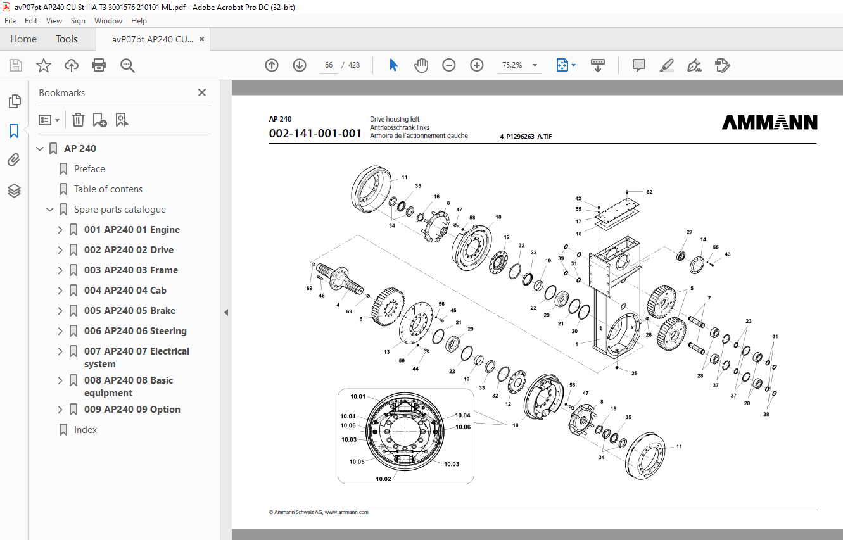Expand 007 AP240 07 Electrical system

(60, 351)
